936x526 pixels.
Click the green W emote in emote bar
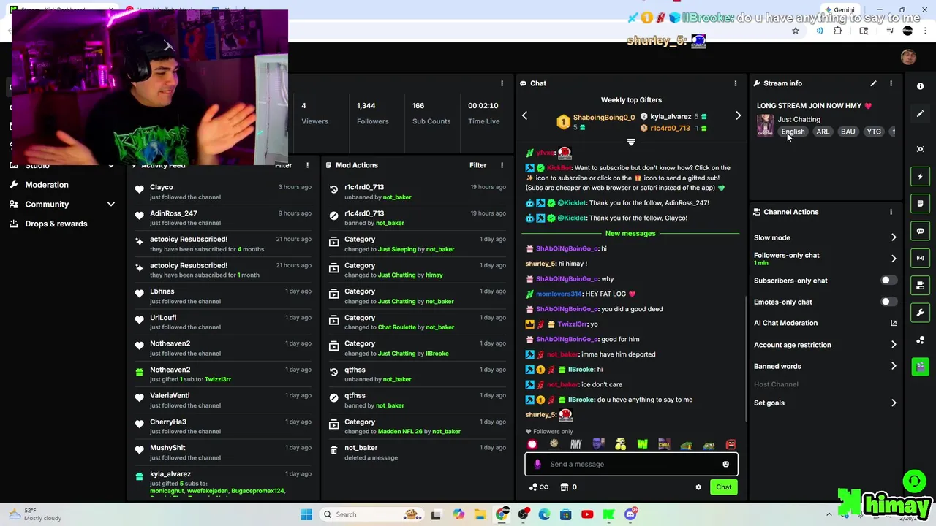click(642, 444)
